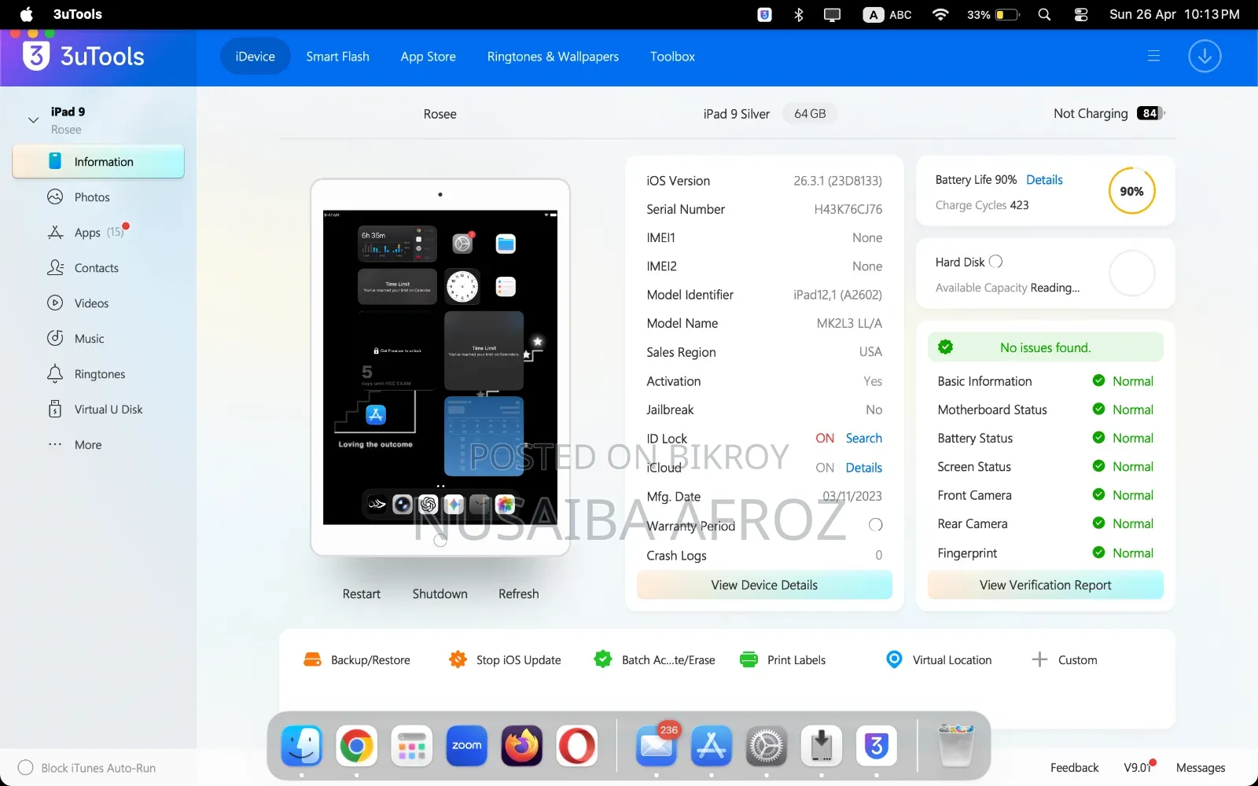Select the Music sidebar icon

55,338
